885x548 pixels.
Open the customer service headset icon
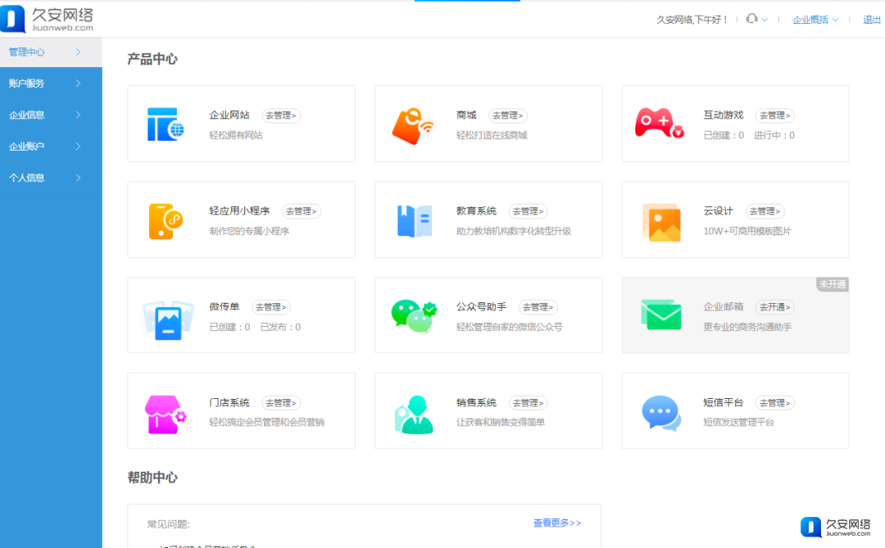point(751,19)
